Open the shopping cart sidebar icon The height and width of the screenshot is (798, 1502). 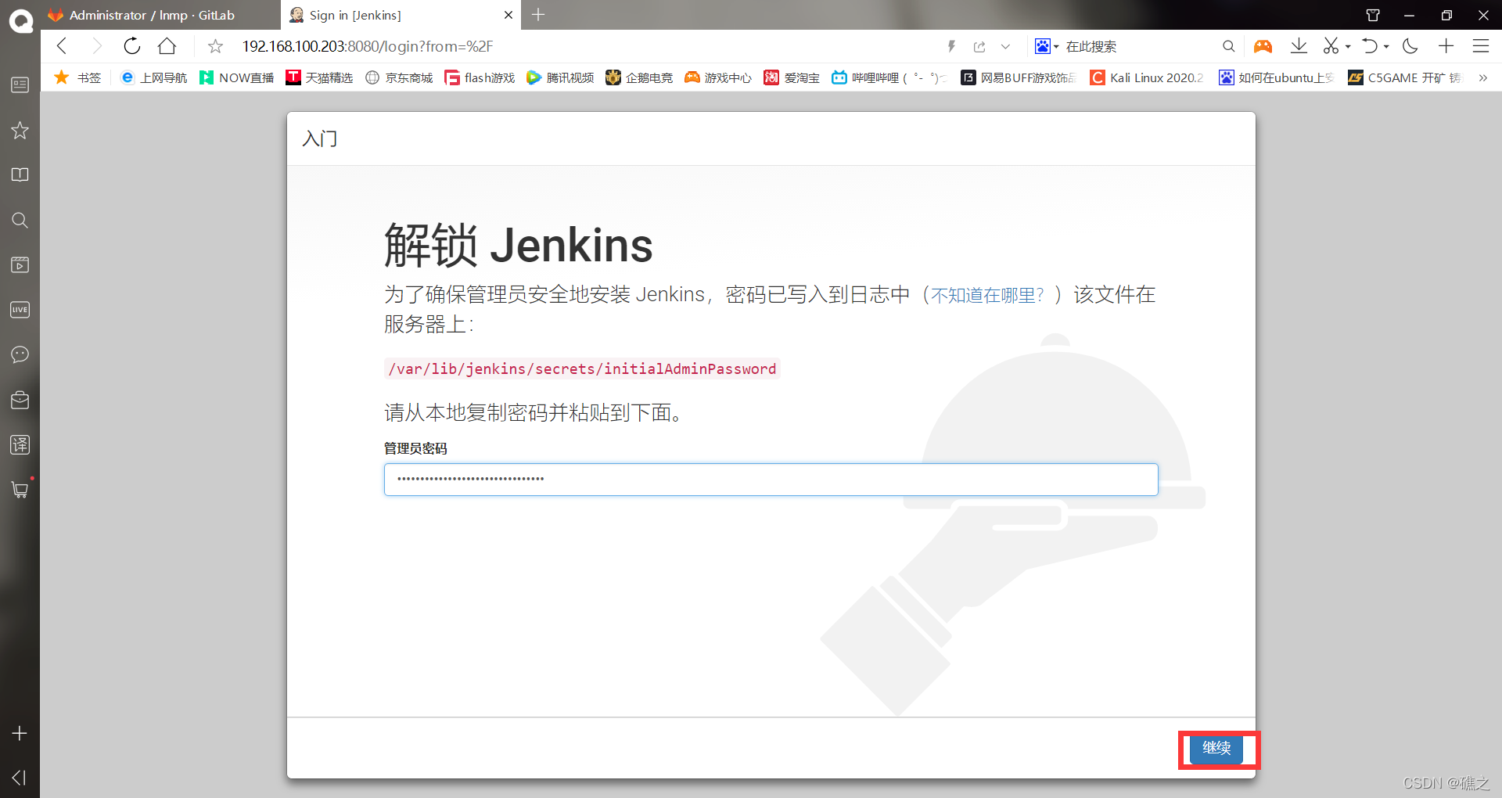coord(20,490)
